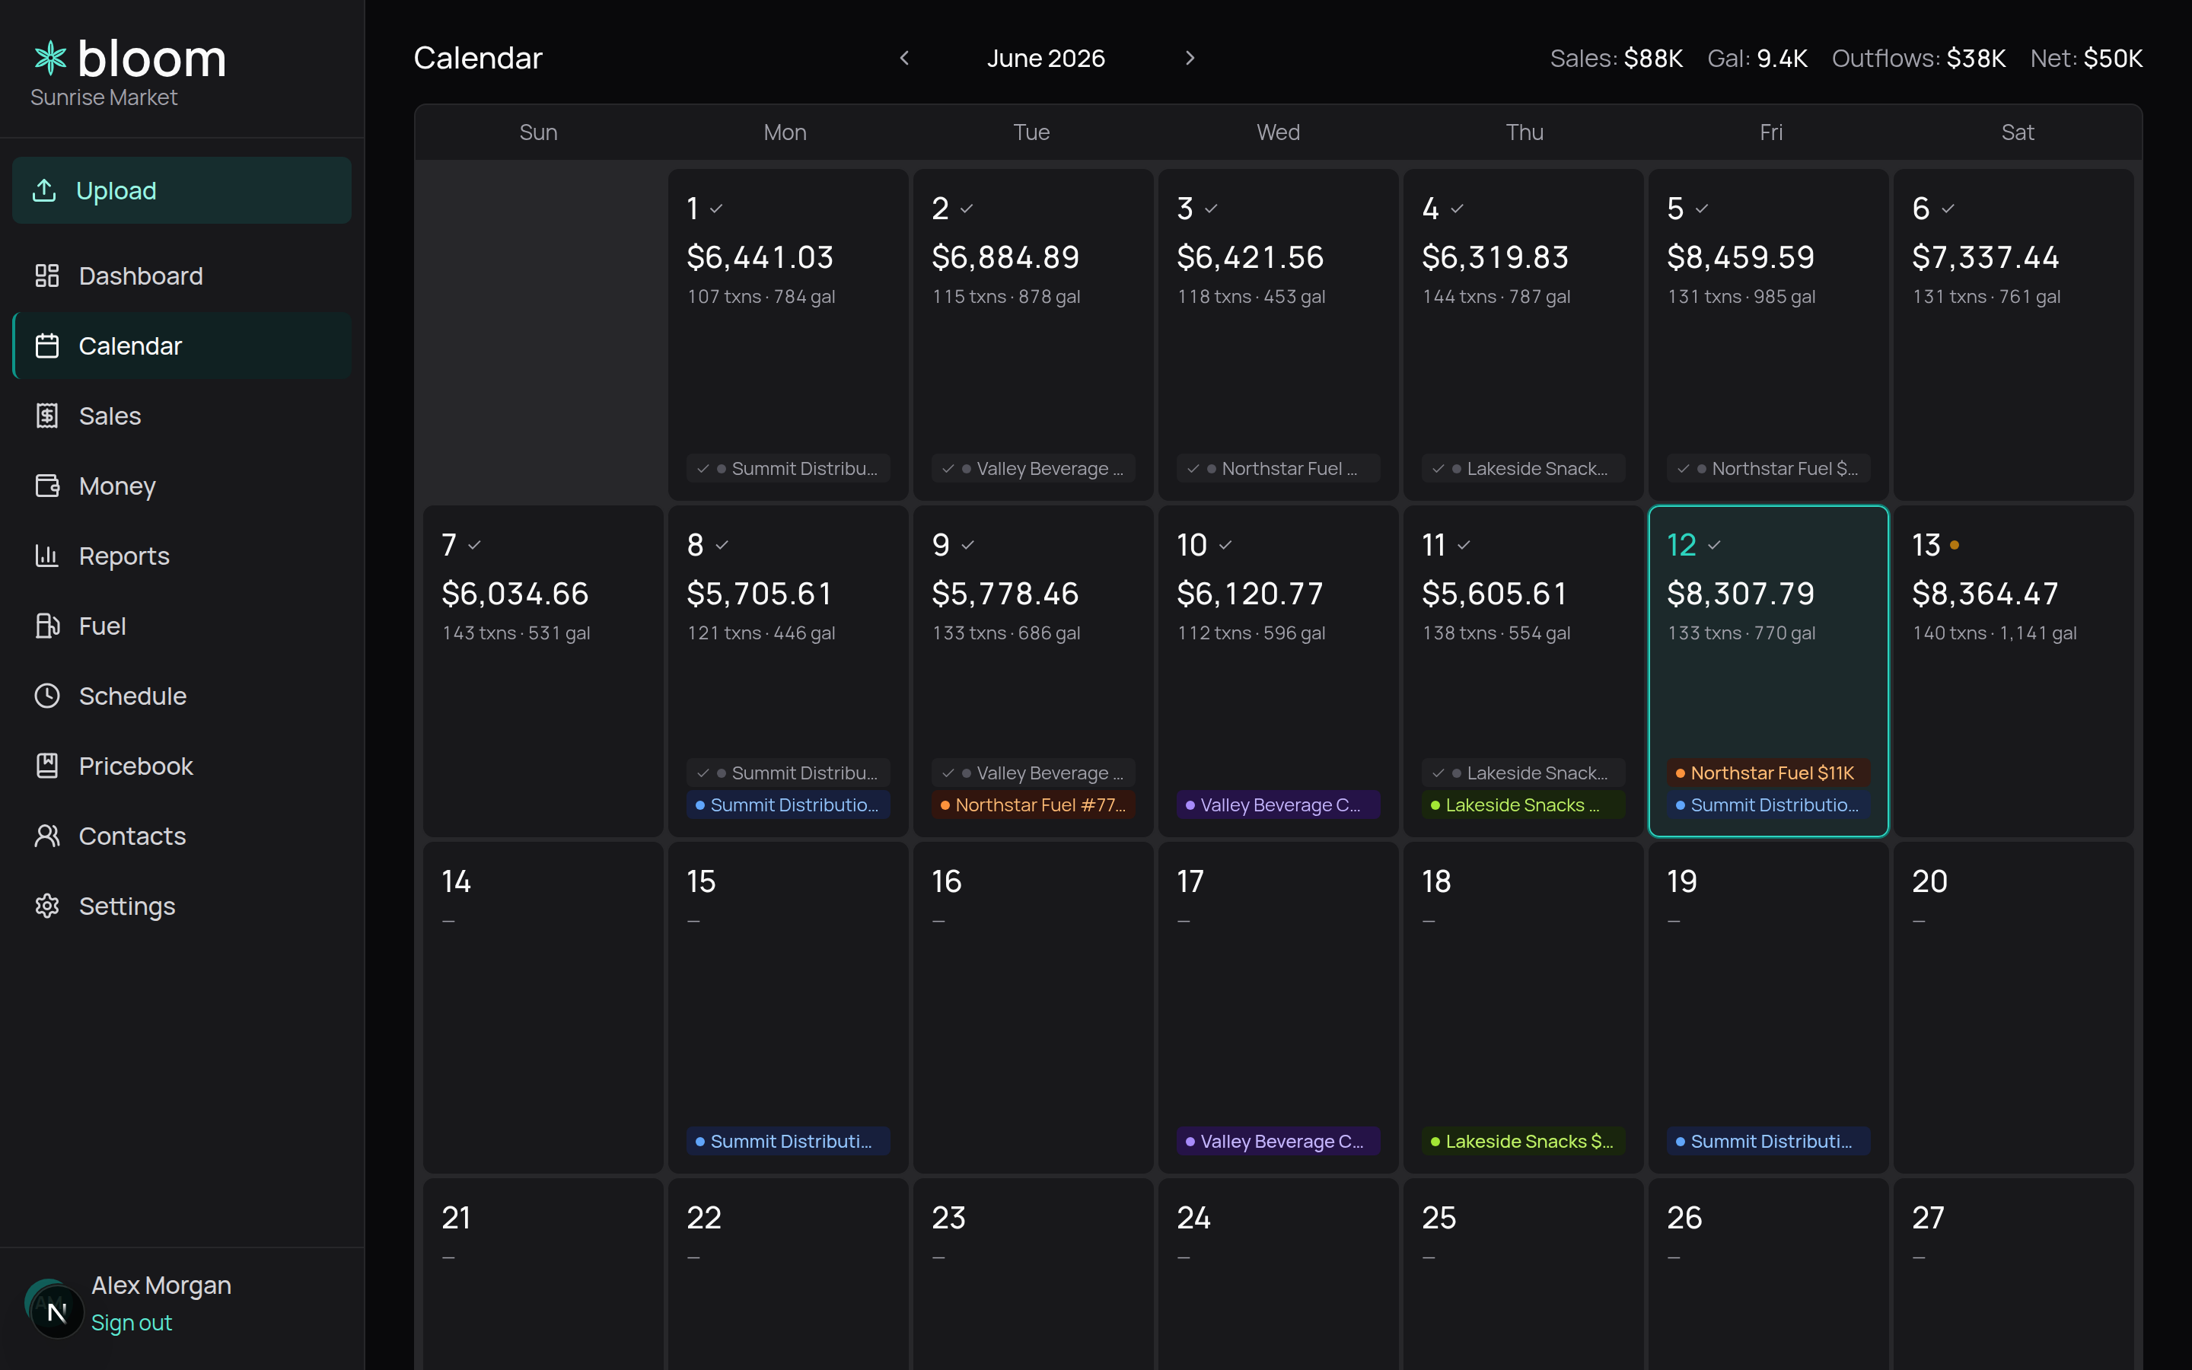Click the Net: $50K summary
Image resolution: width=2192 pixels, height=1370 pixels.
[x=2086, y=58]
